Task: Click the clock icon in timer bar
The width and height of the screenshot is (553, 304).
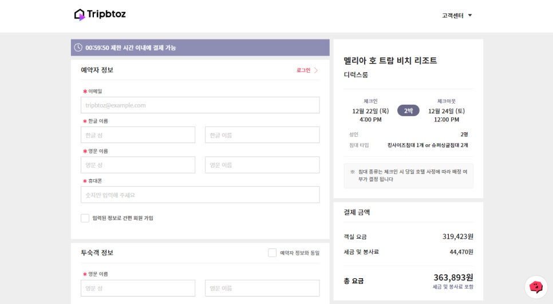Action: 78,48
